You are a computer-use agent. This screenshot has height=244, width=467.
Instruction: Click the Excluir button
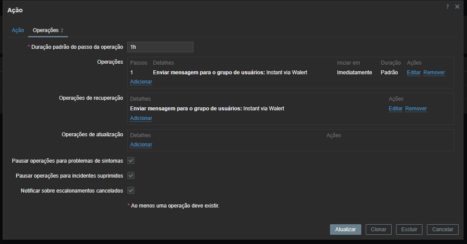(x=409, y=229)
